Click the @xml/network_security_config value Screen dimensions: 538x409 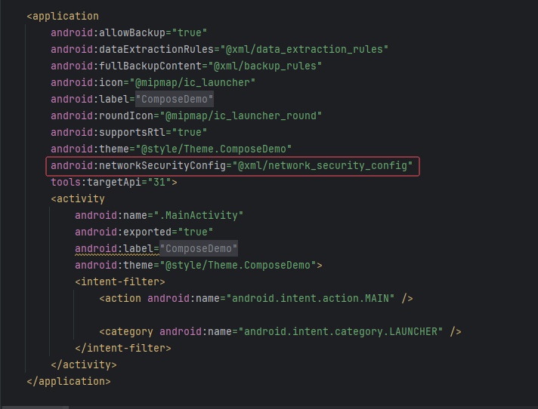[x=323, y=166]
